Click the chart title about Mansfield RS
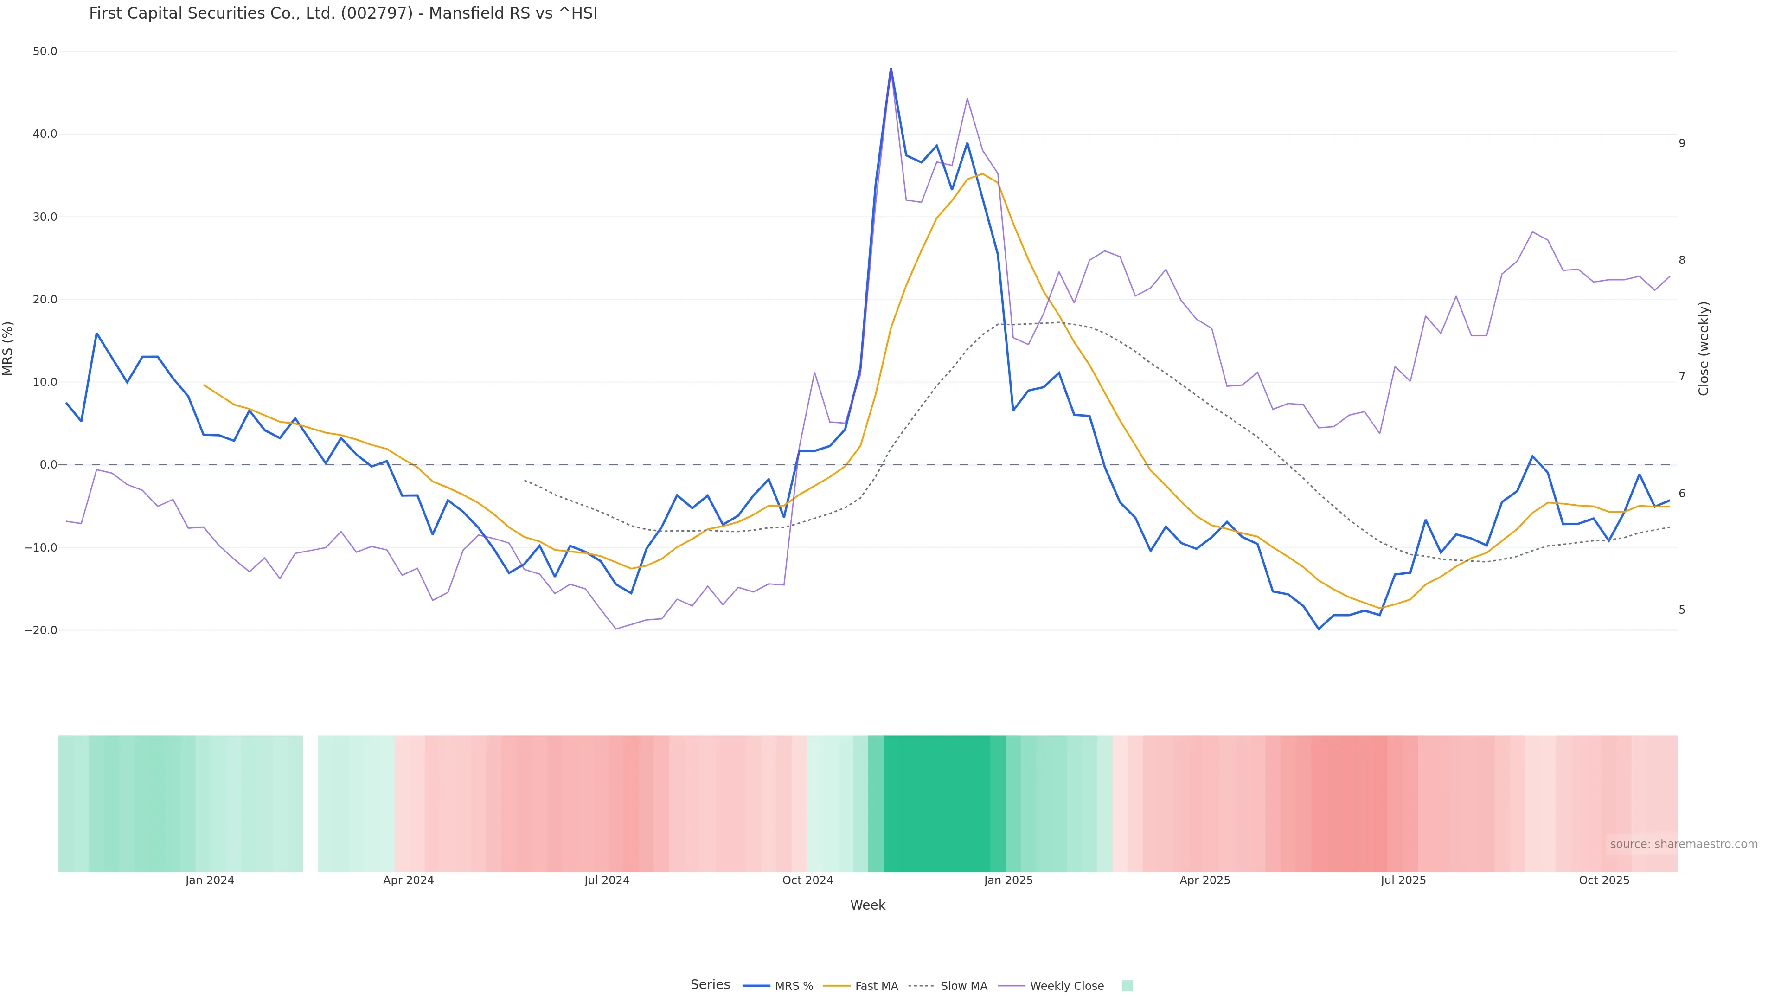The height and width of the screenshot is (1002, 1781). pos(343,14)
